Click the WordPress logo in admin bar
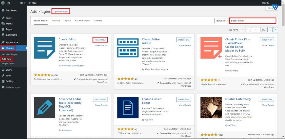285x139 pixels. tap(3, 3)
